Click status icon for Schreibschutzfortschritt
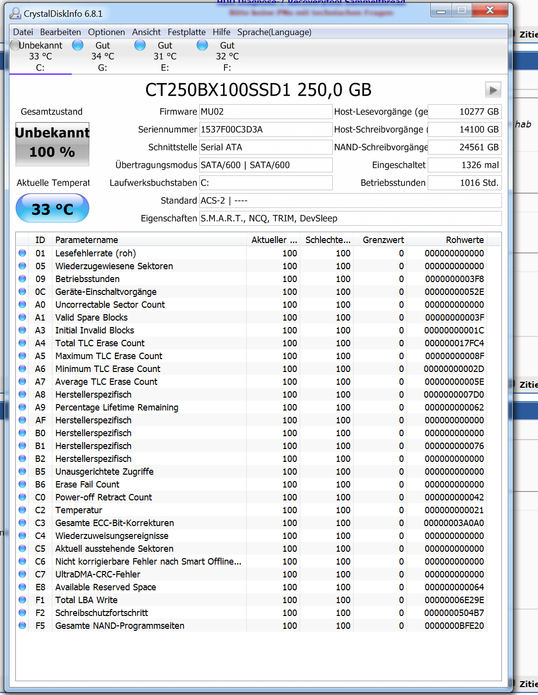The height and width of the screenshot is (695, 538). (x=22, y=613)
